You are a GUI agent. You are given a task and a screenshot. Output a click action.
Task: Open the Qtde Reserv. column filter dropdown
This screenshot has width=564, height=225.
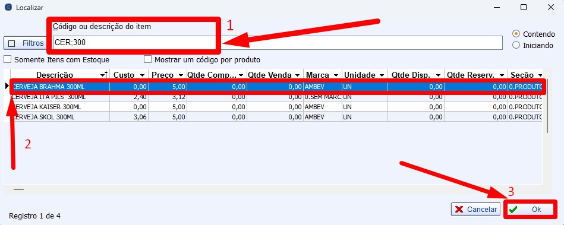point(502,75)
